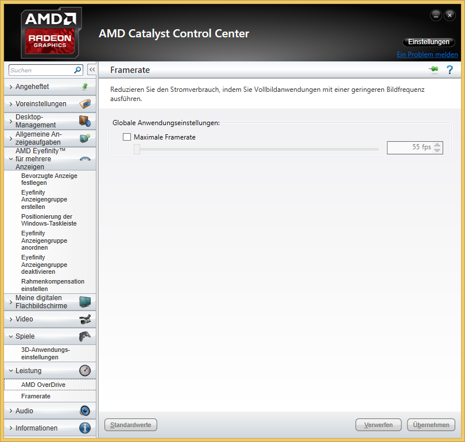Click the Audio speaker icon
The height and width of the screenshot is (442, 465).
(x=85, y=411)
